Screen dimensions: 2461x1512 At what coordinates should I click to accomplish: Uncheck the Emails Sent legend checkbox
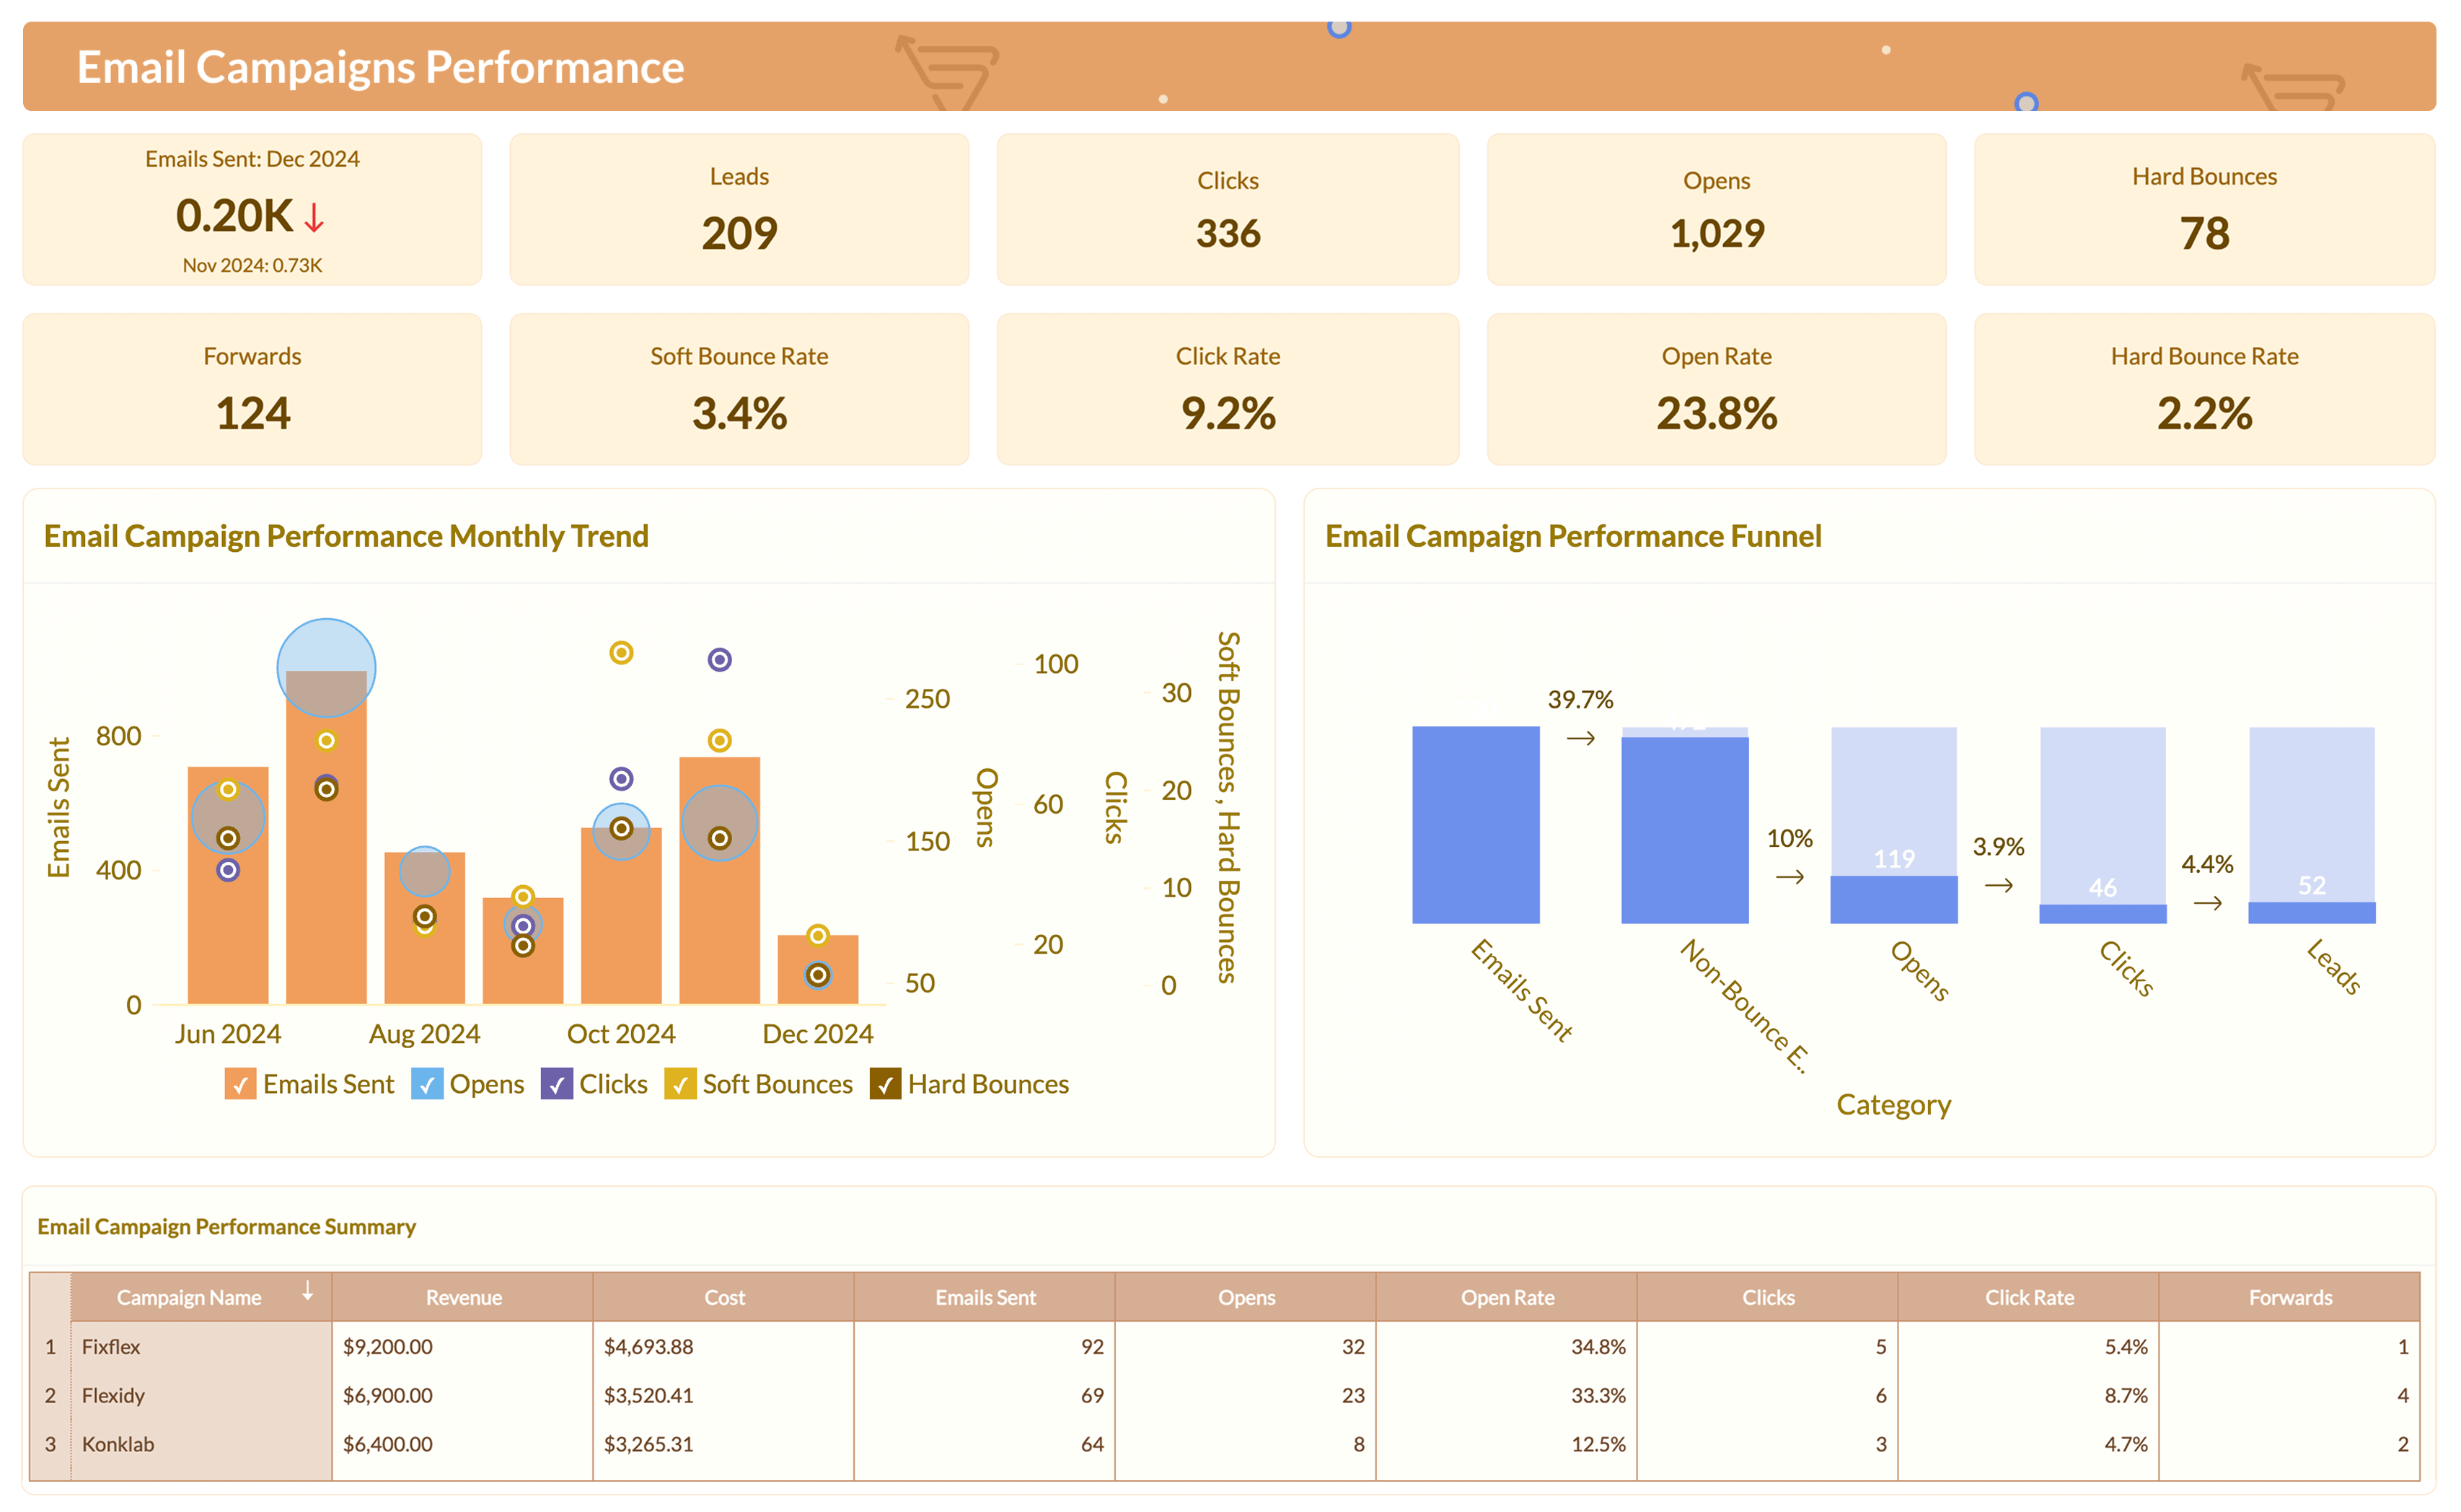[x=240, y=1084]
